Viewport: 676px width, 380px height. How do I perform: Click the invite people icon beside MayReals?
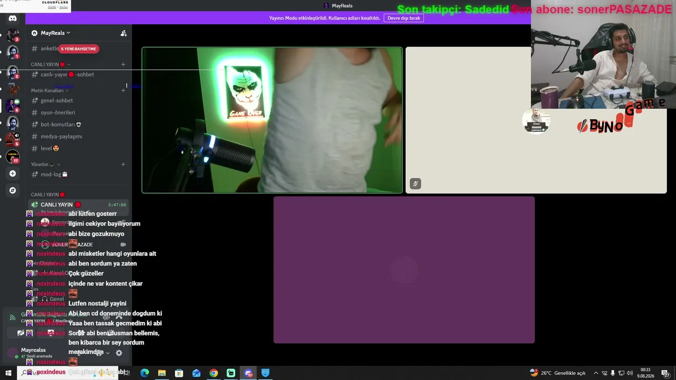click(124, 33)
